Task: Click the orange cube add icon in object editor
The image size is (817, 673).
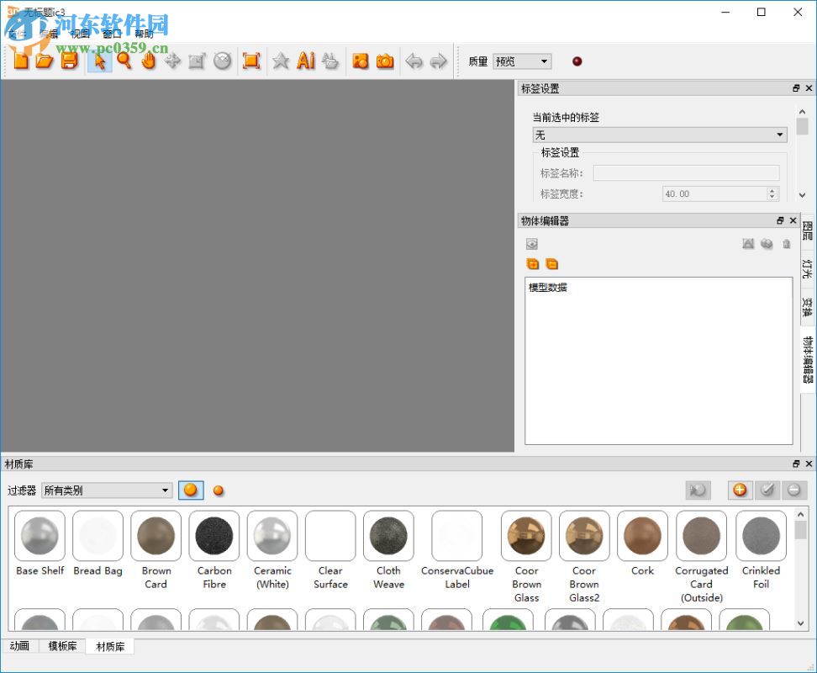Action: coord(533,263)
